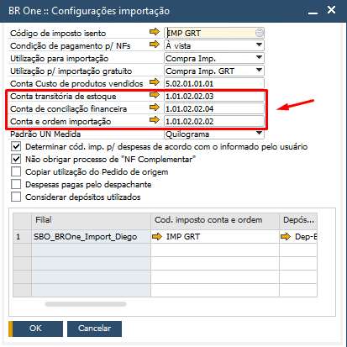Image resolution: width=347 pixels, height=347 pixels.
Task: Click the OK button
Action: point(35,329)
